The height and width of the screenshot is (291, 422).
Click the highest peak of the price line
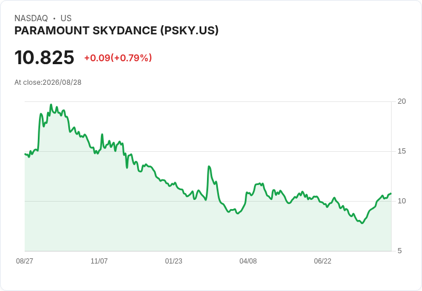click(51, 105)
